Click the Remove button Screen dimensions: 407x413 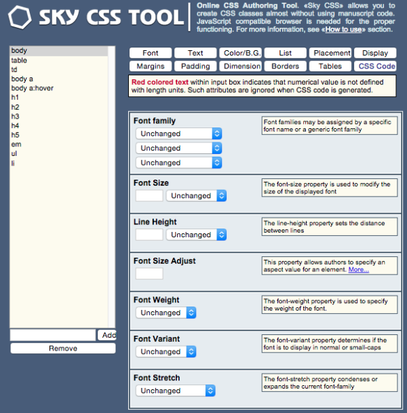click(x=63, y=348)
